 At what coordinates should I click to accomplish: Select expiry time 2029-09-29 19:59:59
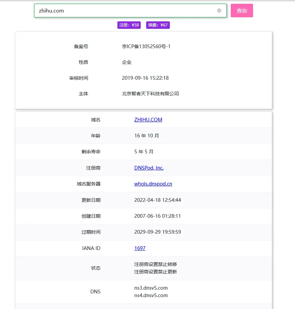[158, 232]
